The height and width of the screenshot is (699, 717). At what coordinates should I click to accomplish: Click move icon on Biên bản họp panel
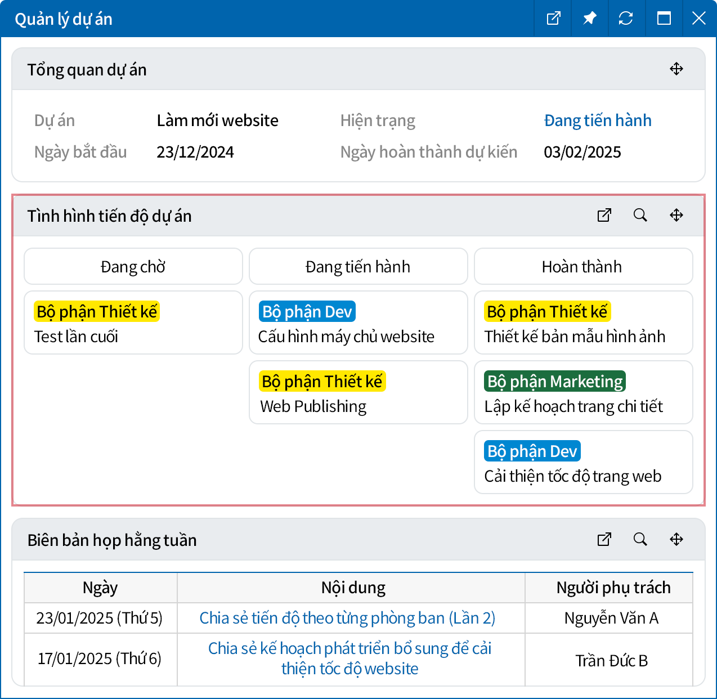676,540
